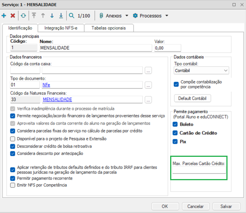Refresh the record using the reload icon
The image size is (246, 213).
point(23,16)
